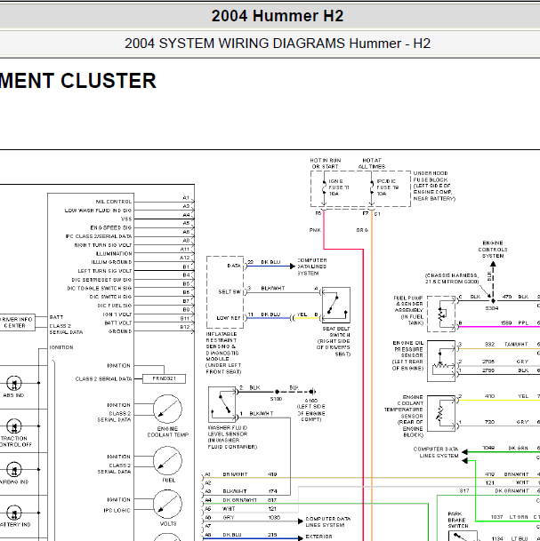Click the 'ORG' wire color label

click(362, 230)
